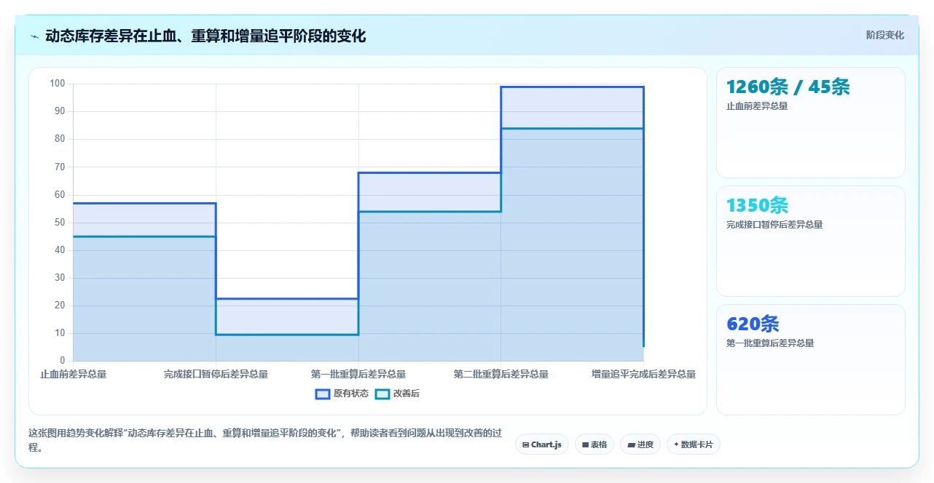The width and height of the screenshot is (934, 483).
Task: Click the description paragraph below the chart
Action: click(266, 440)
